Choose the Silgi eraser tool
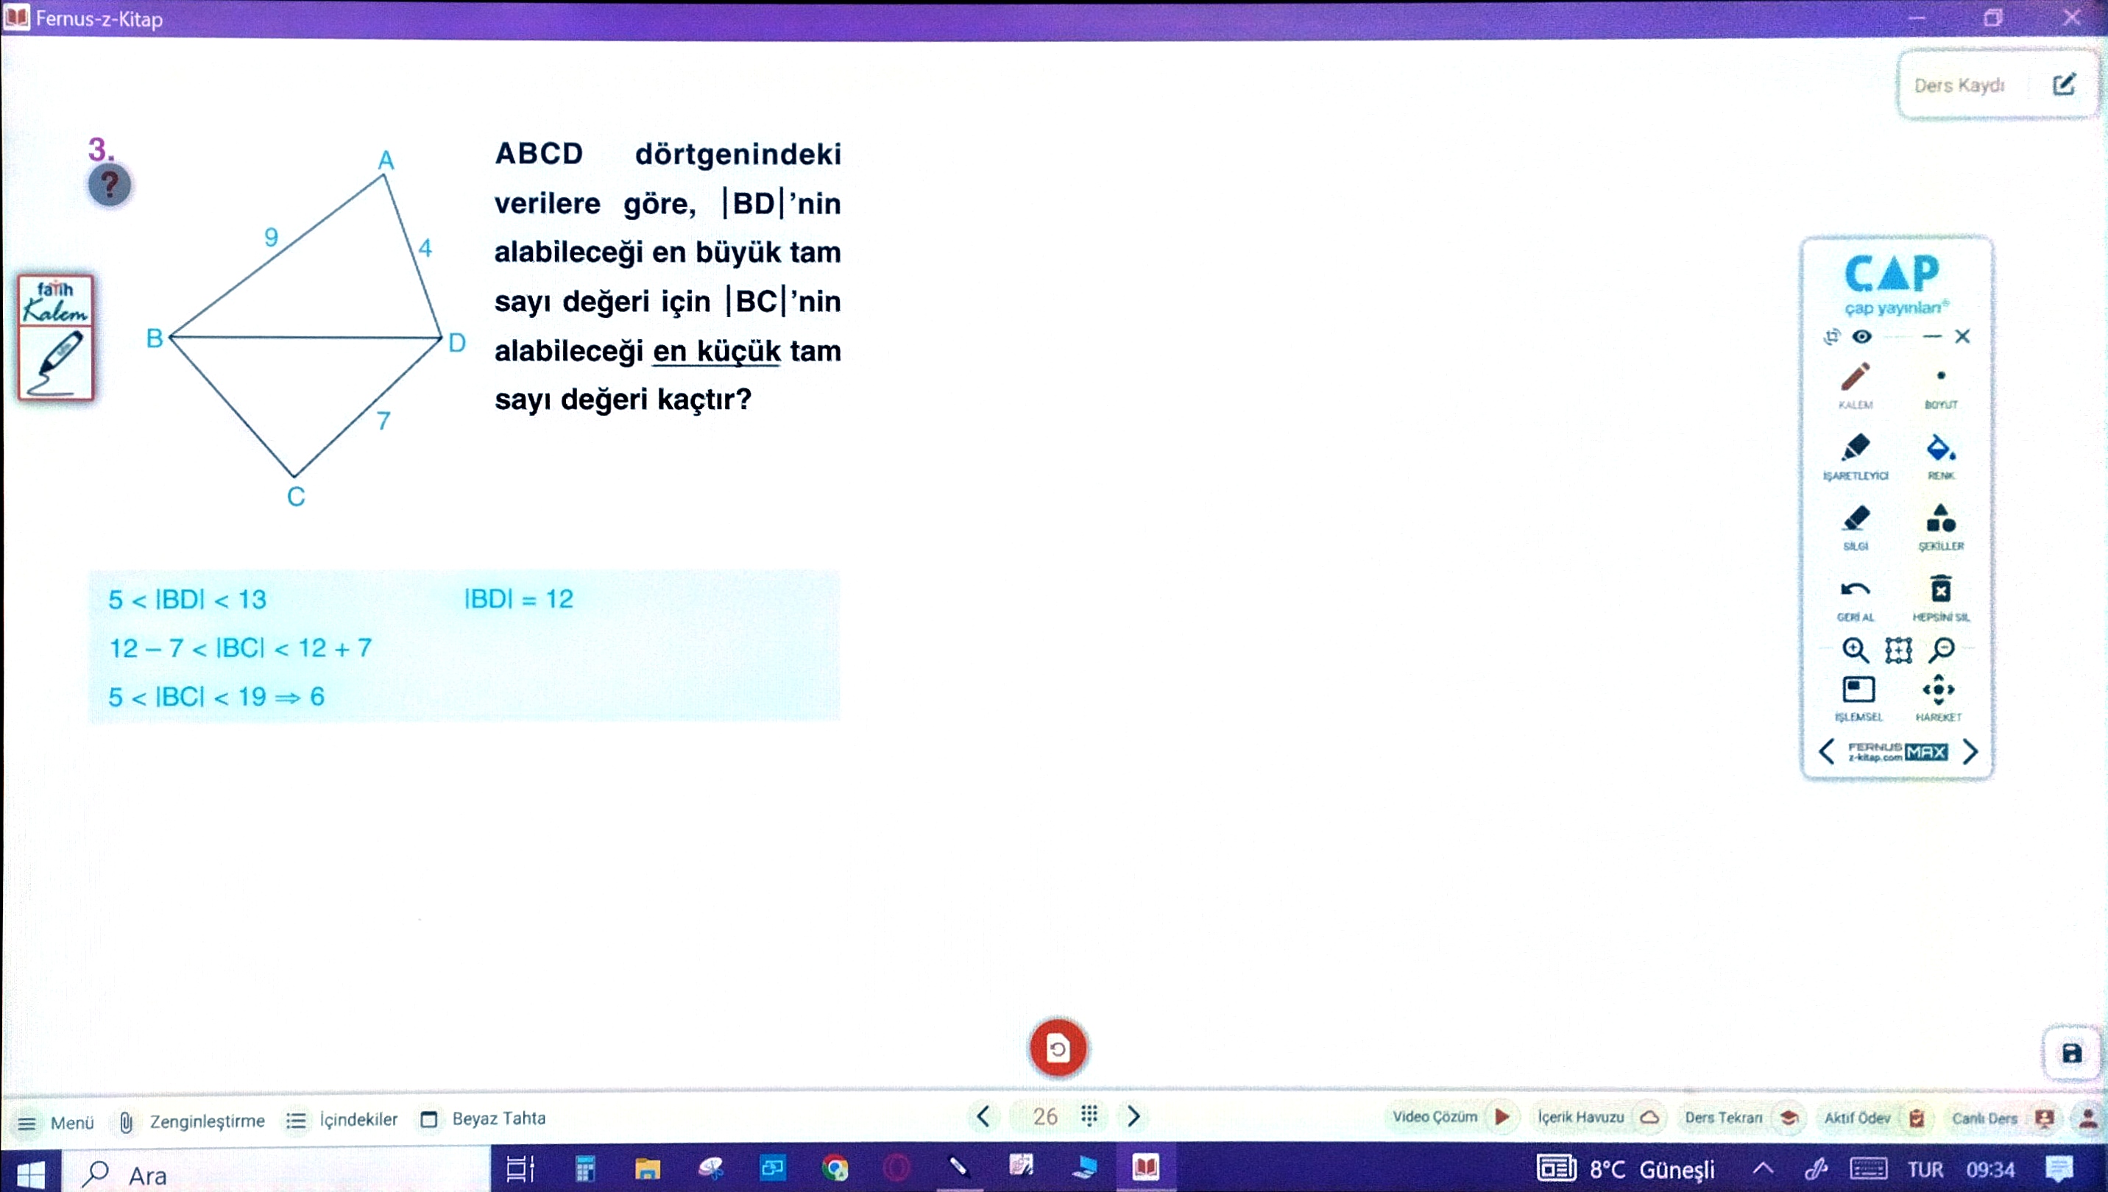 1855,519
